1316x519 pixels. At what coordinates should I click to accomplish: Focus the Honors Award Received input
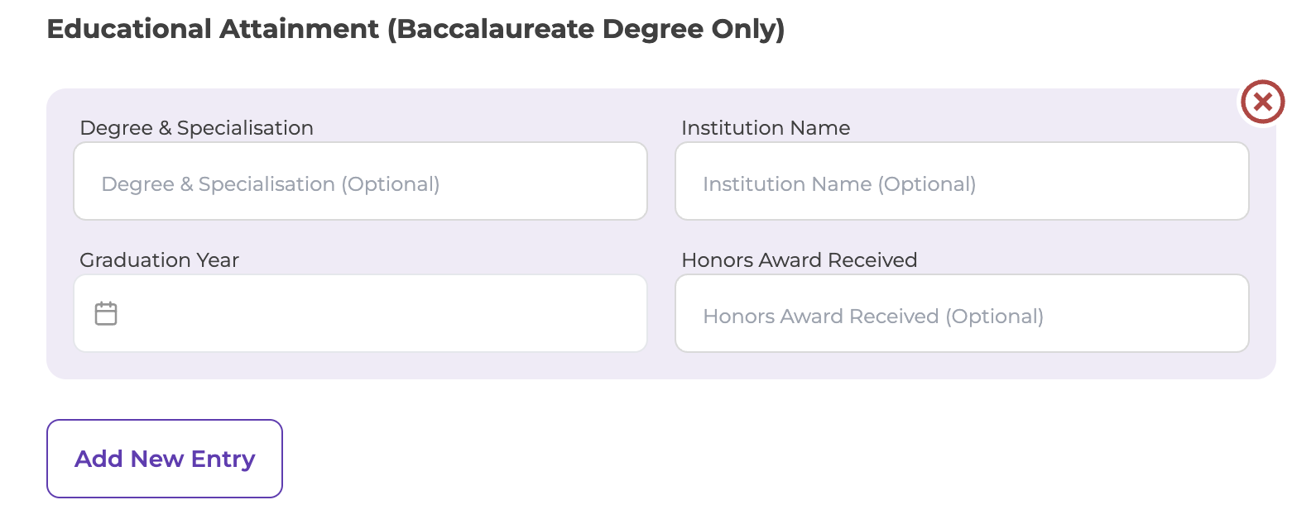962,313
